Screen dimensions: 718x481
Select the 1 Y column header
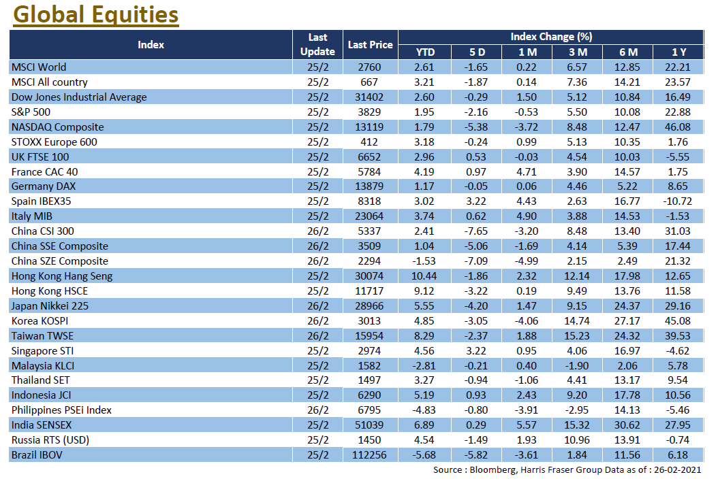pyautogui.click(x=678, y=52)
